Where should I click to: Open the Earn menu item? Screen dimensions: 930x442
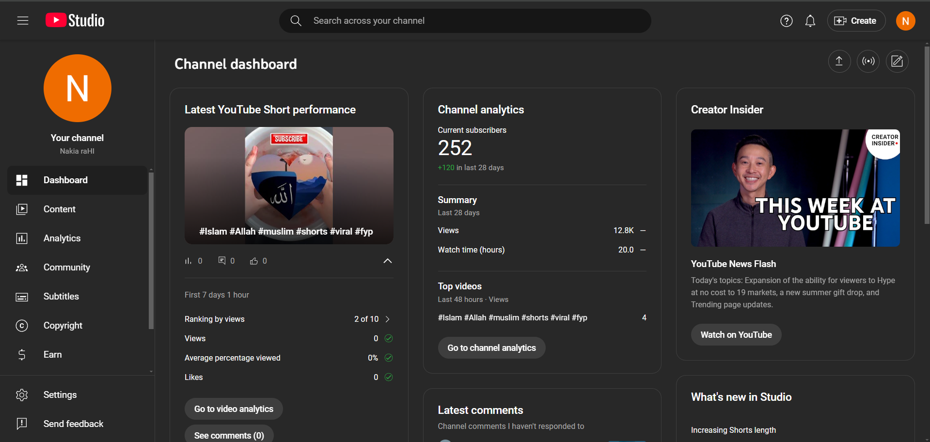pyautogui.click(x=77, y=355)
